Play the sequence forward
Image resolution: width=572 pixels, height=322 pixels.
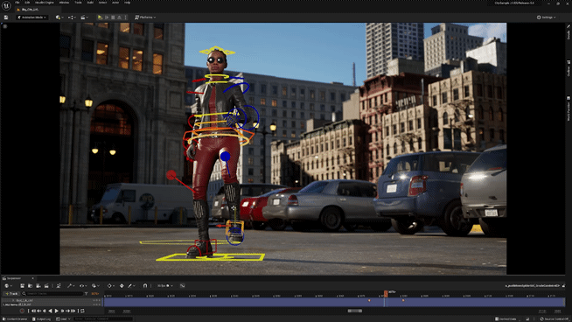coord(57,311)
